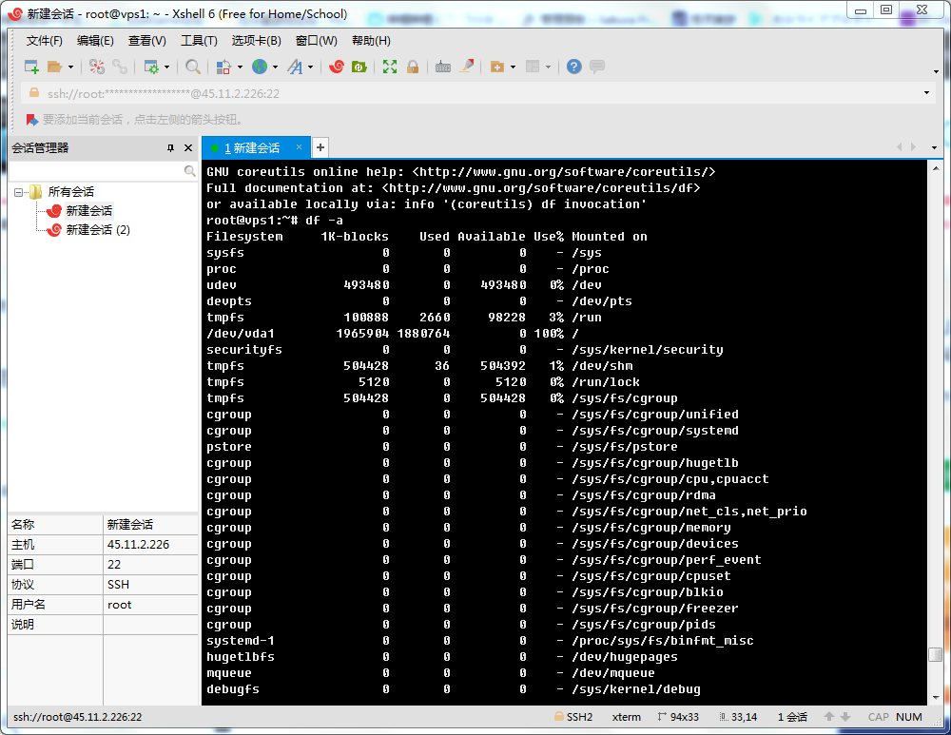Image resolution: width=951 pixels, height=735 pixels.
Task: Select 新建会话 (2) in session tree
Action: click(x=97, y=230)
